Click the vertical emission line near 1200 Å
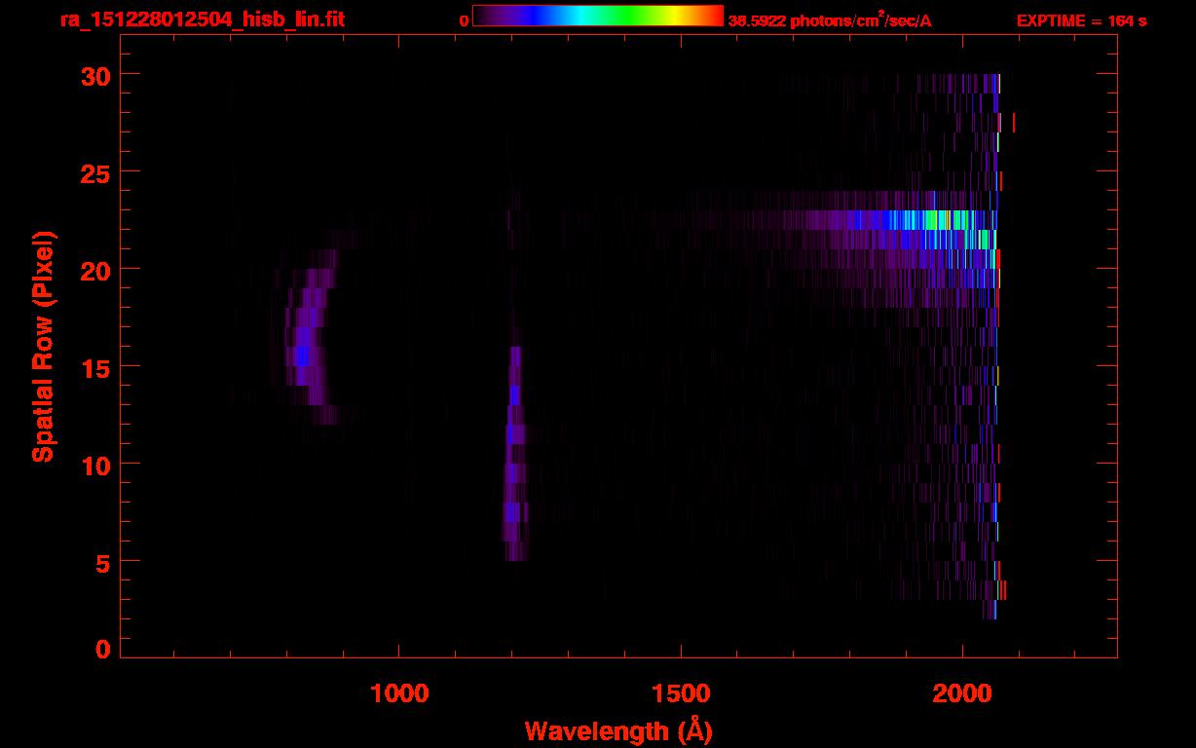Screen dimensions: 1196x748 coord(514,453)
